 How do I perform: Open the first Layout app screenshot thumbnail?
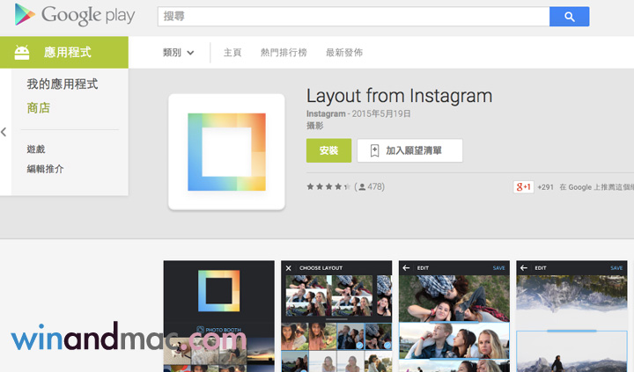218,315
